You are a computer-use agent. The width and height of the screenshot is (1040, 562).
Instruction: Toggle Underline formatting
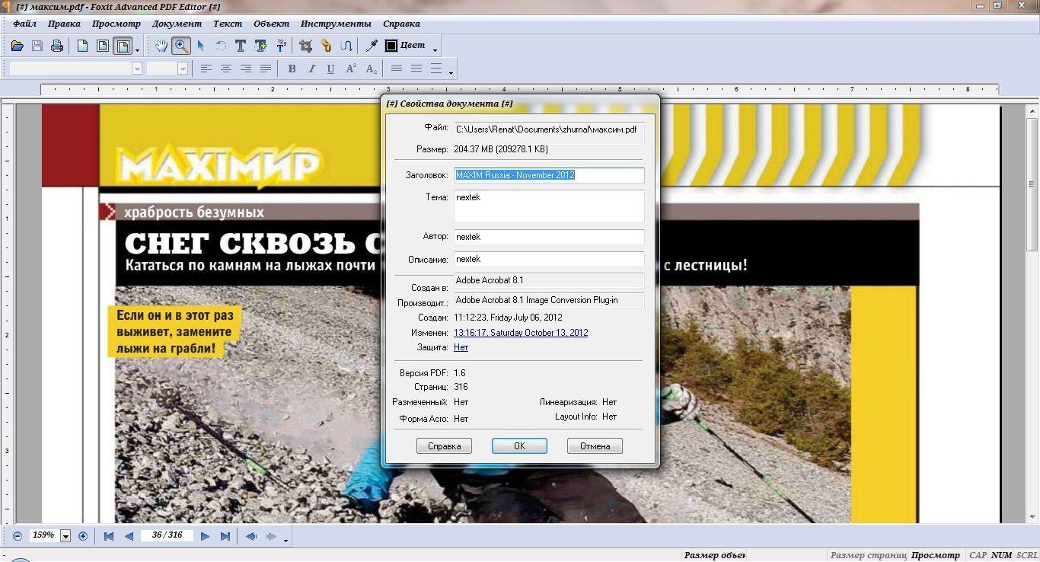pos(331,69)
